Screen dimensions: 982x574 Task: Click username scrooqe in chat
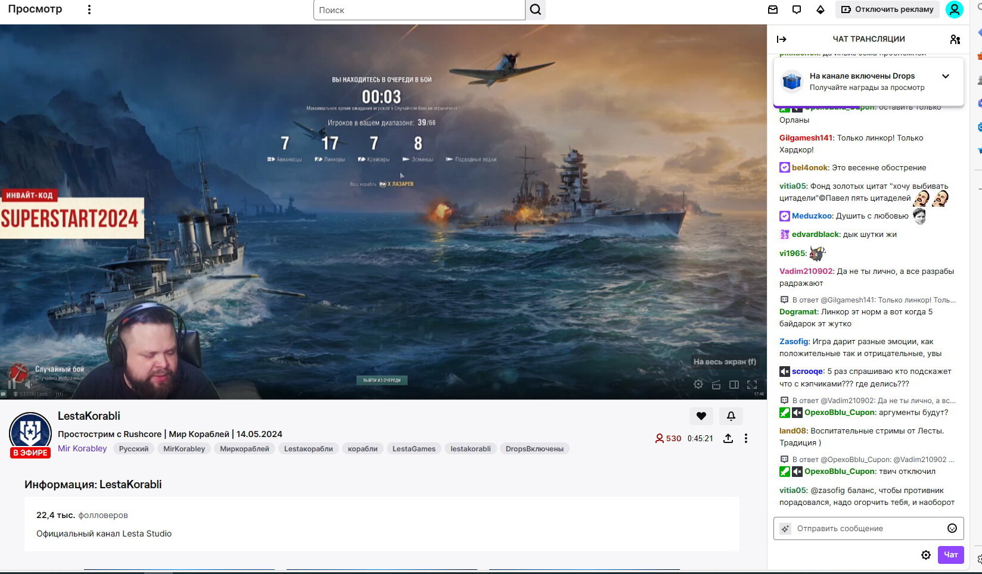(807, 371)
